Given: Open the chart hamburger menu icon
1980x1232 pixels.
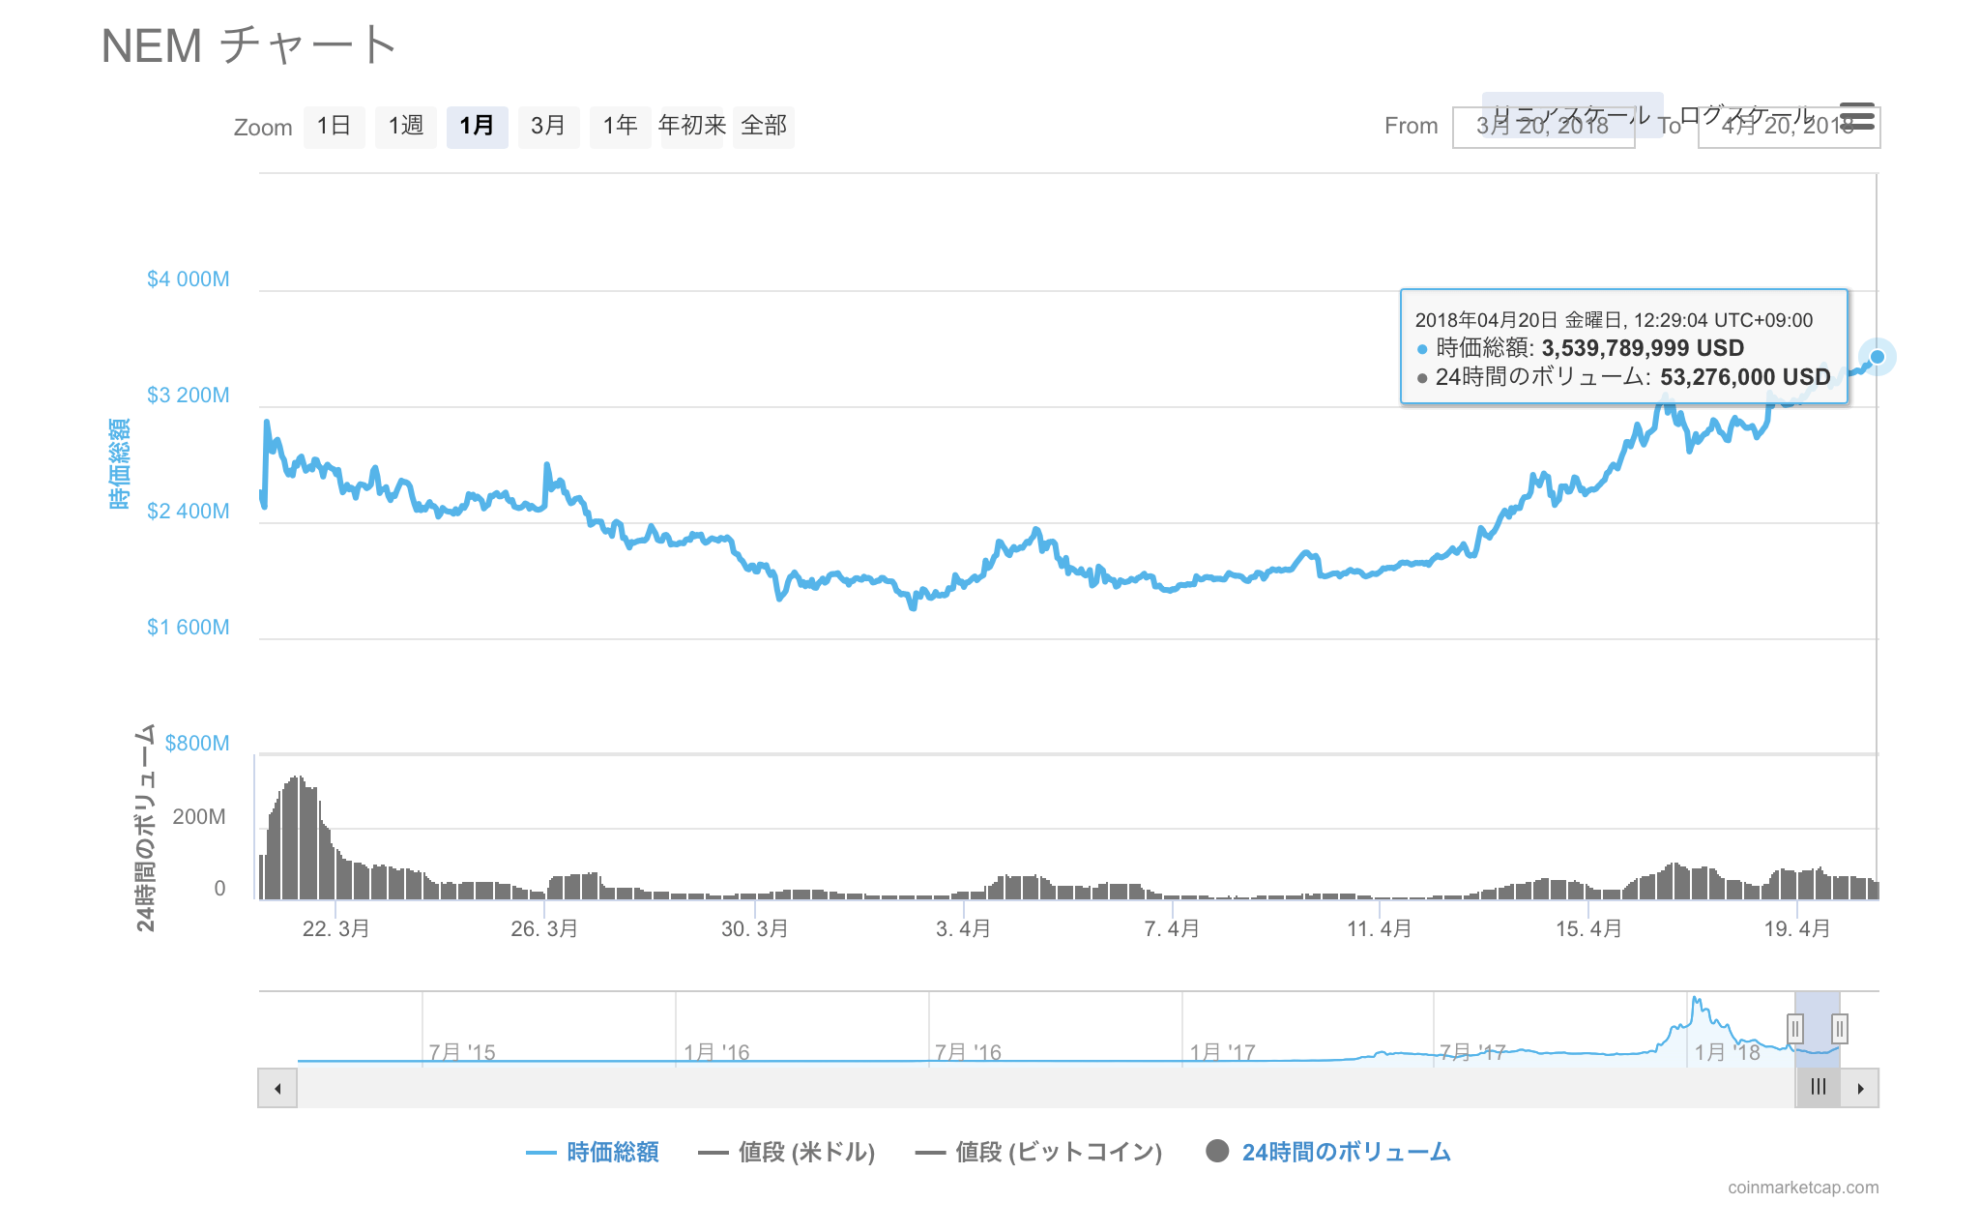Looking at the screenshot, I should [1857, 117].
